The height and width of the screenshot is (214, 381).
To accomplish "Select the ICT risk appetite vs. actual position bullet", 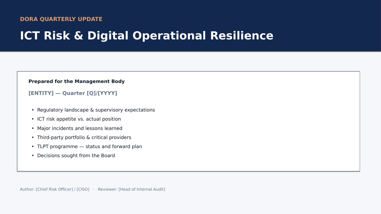I will [79, 119].
